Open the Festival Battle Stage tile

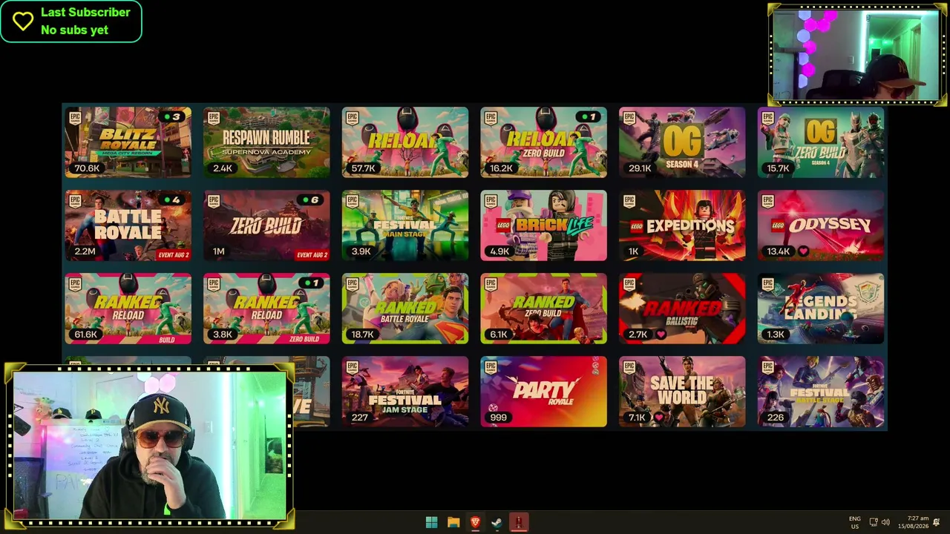point(821,392)
